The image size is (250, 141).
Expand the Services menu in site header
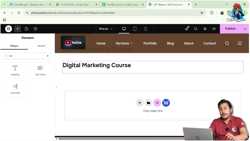tap(124, 43)
